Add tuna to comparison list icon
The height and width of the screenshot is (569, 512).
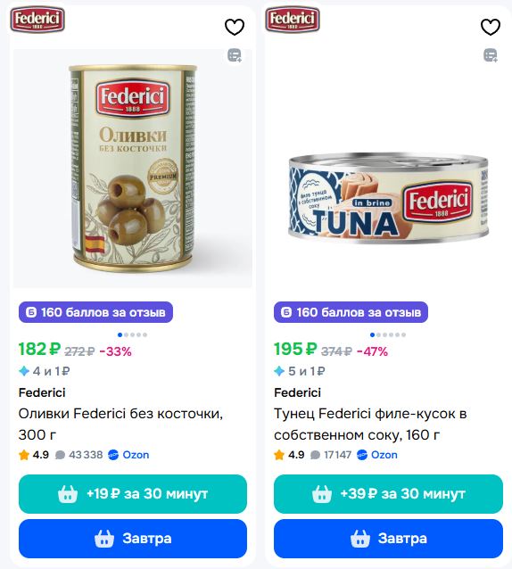[491, 55]
